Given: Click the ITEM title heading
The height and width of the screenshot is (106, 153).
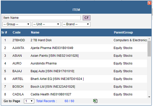Looking at the screenshot, I should [76, 10].
